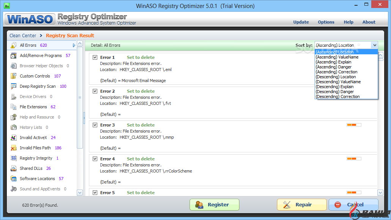
Task: Click the Invalid Files Path icon
Action: pyautogui.click(x=13, y=148)
